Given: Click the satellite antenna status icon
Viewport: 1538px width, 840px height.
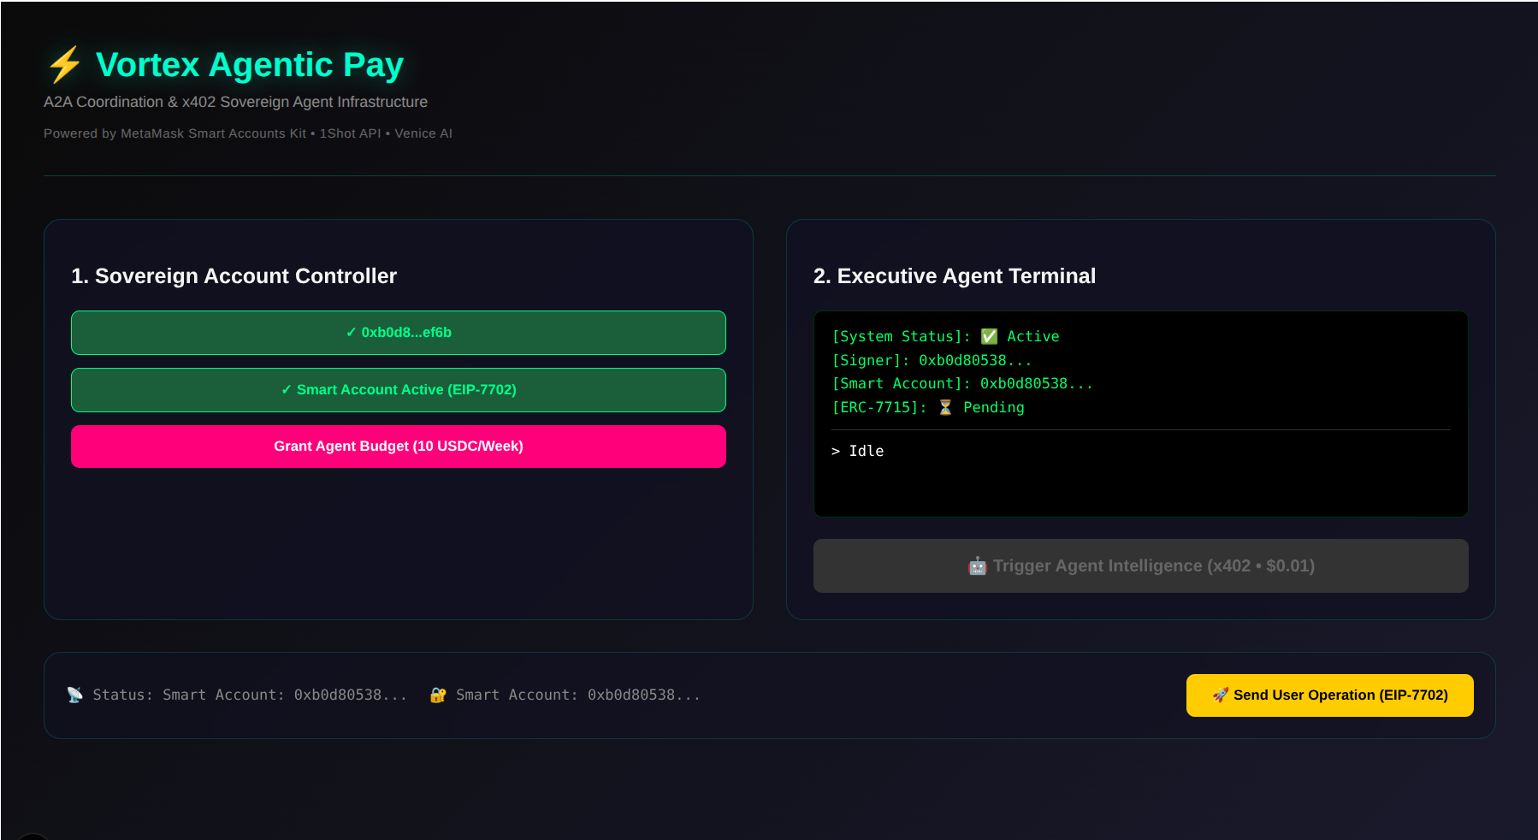Looking at the screenshot, I should (x=75, y=695).
